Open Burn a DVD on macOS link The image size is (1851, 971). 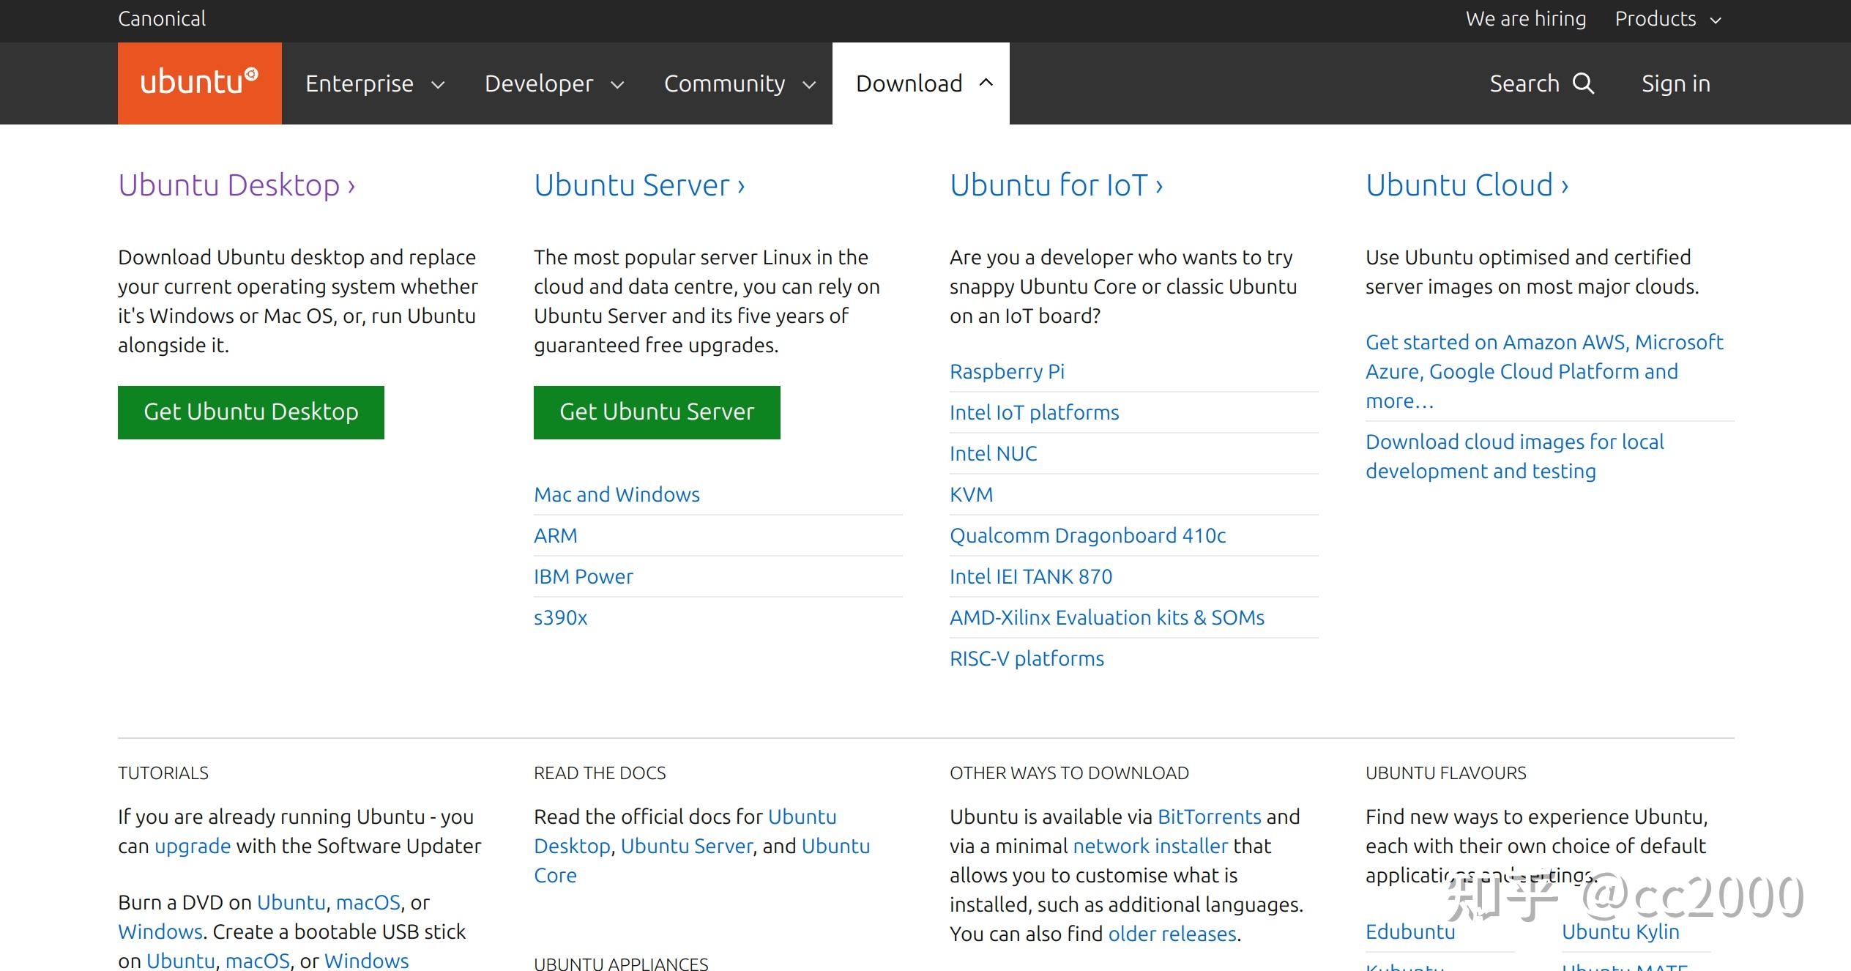[368, 903]
